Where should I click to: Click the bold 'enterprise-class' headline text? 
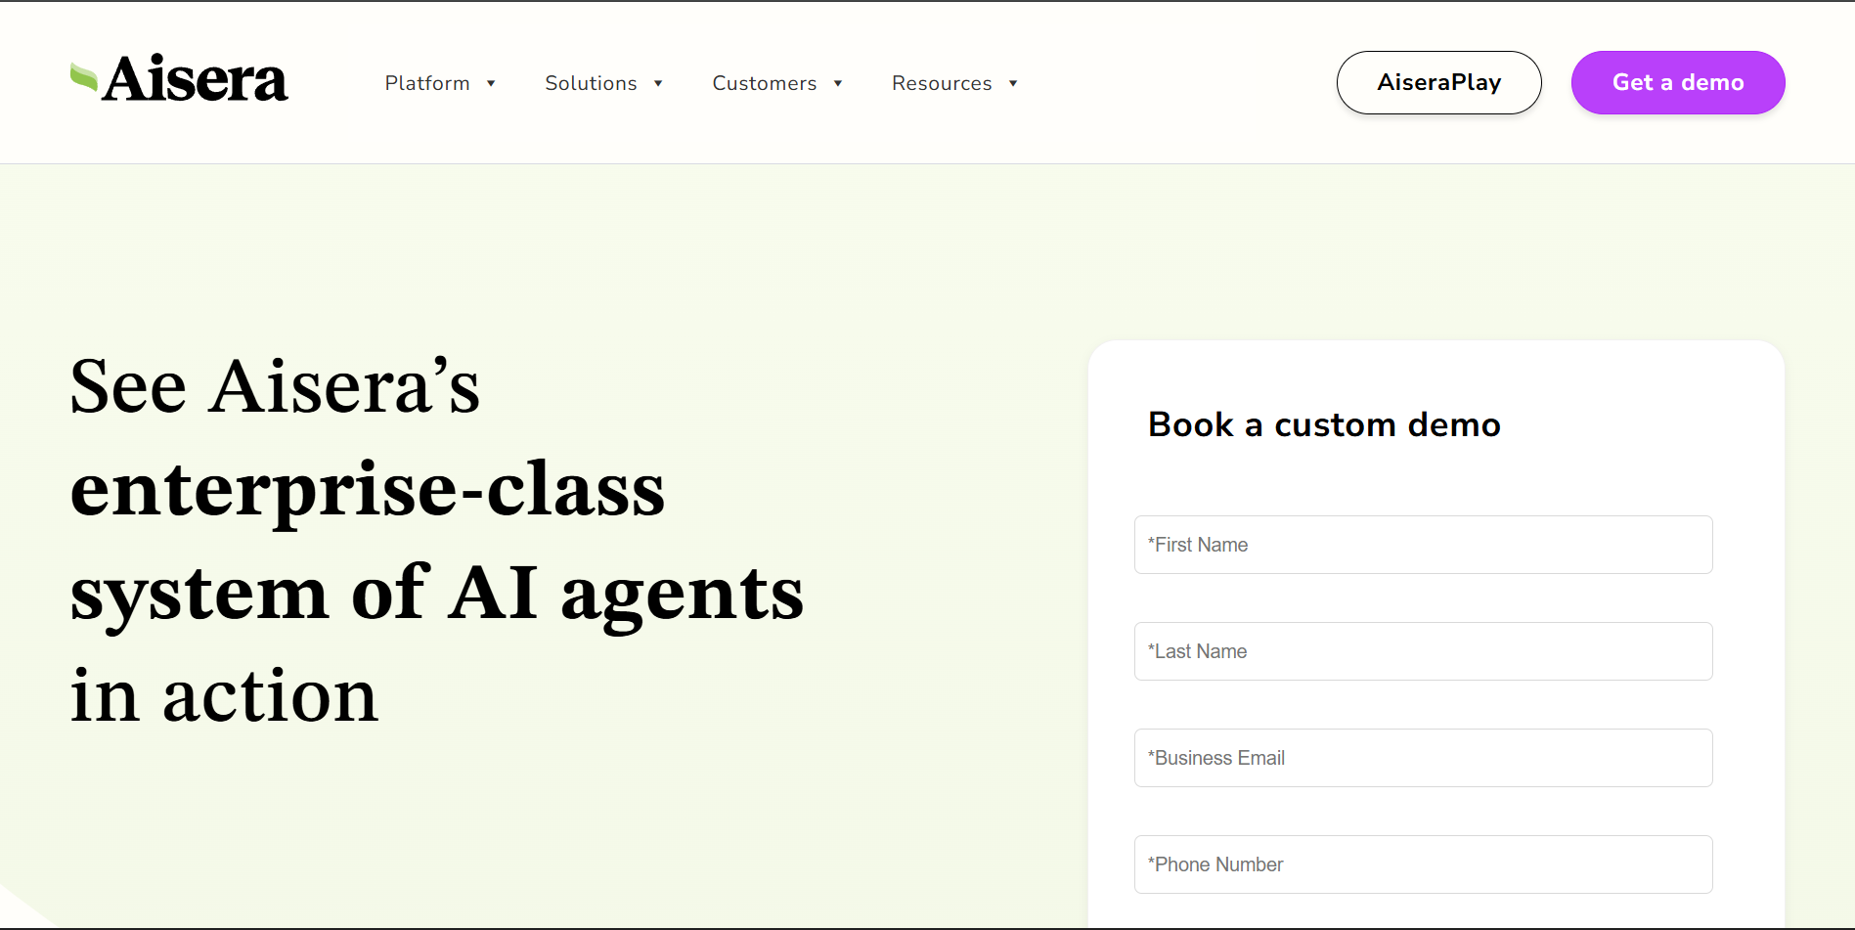[368, 489]
